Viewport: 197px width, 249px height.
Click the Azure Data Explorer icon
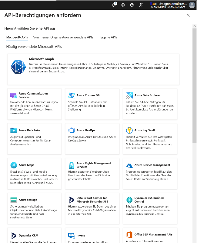pos(129,95)
